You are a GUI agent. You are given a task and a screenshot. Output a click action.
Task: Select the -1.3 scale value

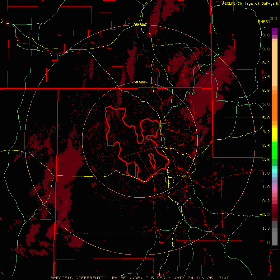pyautogui.click(x=265, y=228)
